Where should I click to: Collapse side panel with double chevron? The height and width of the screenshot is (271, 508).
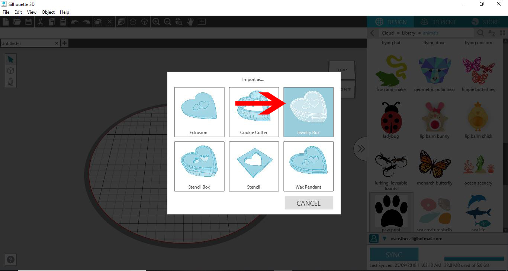tap(361, 149)
